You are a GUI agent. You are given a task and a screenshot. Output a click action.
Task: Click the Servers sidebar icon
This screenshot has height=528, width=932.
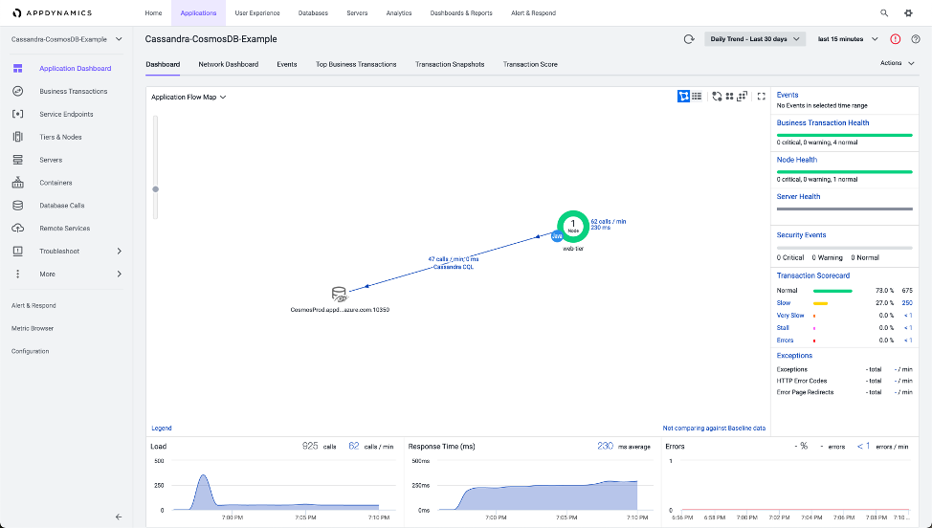(x=18, y=160)
